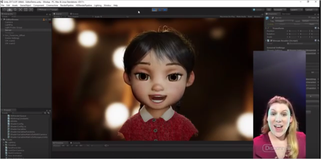Select Light Probe Group in Hierarchy
This screenshot has height=159, width=321.
pos(13,28)
